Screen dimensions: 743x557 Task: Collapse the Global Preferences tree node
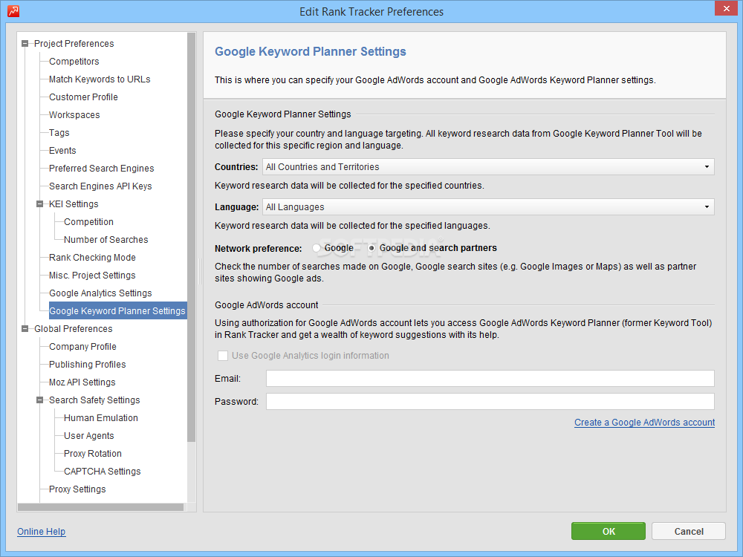(25, 329)
